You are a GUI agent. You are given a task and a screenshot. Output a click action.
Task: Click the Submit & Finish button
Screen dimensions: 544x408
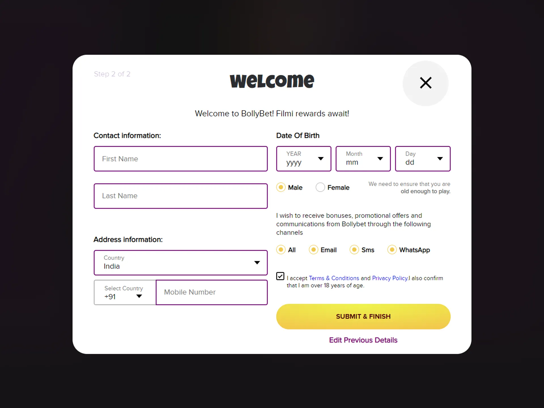(363, 316)
